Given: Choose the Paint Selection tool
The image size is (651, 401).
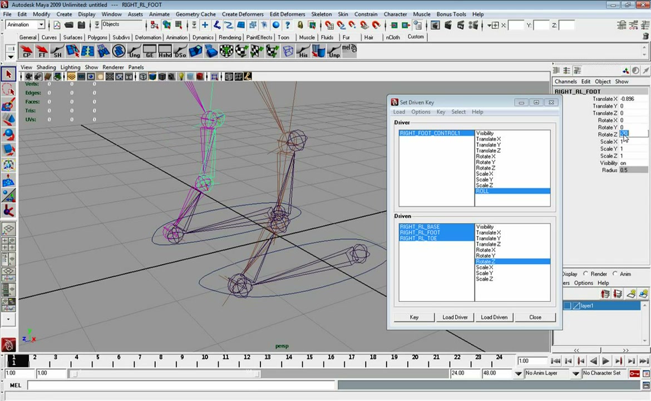Looking at the screenshot, I should (8, 104).
